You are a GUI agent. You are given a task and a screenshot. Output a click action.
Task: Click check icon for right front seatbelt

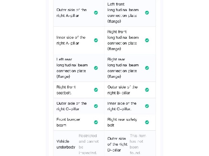[x=96, y=90]
